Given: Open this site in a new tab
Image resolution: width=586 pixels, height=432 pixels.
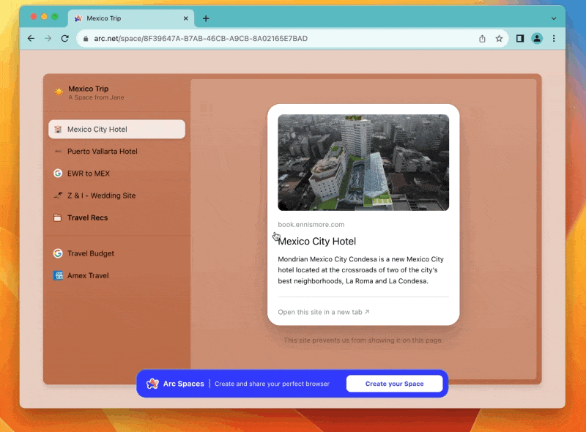Looking at the screenshot, I should 324,312.
